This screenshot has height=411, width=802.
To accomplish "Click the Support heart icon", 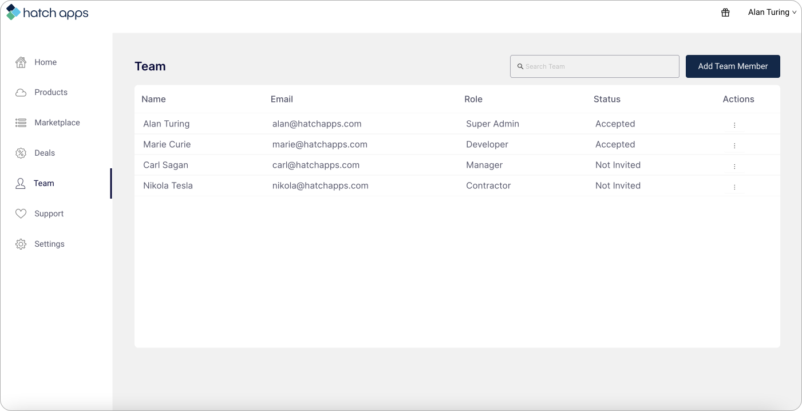I will (21, 214).
